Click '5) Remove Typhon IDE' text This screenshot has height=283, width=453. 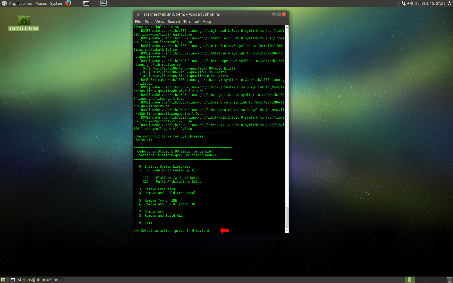pyautogui.click(x=158, y=201)
